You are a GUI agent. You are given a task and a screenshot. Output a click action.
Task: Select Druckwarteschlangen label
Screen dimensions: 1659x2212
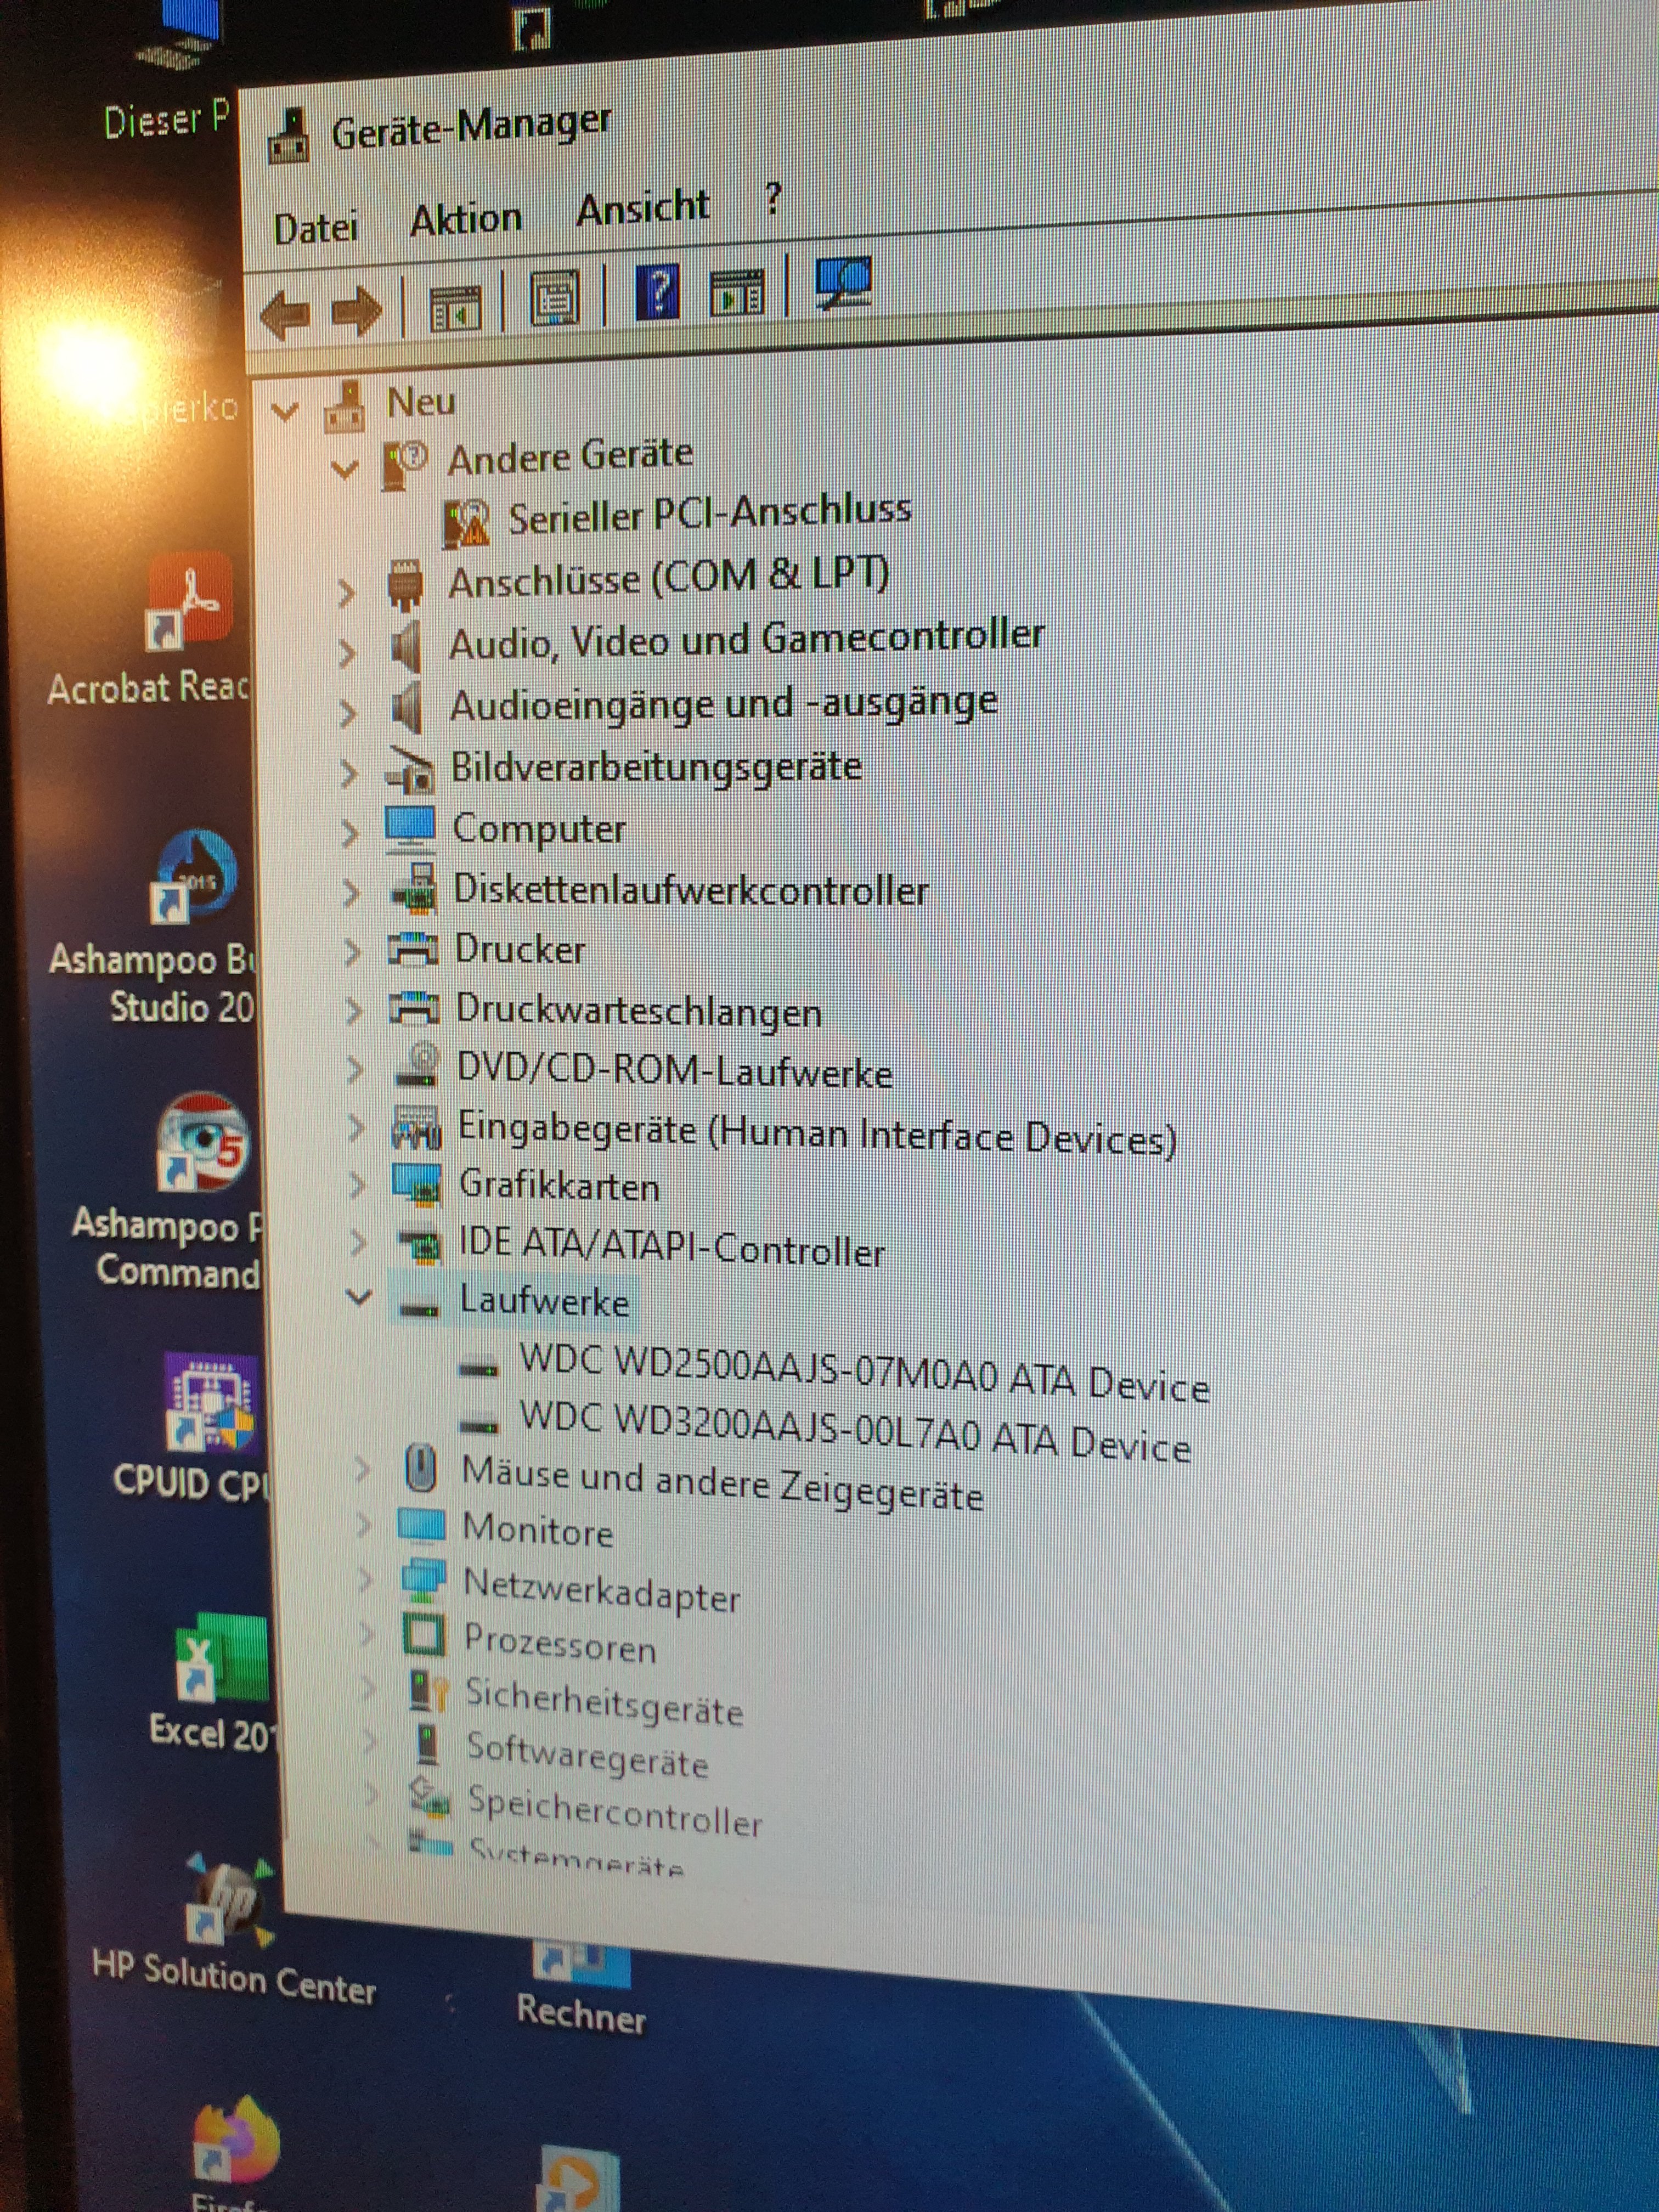click(639, 1010)
